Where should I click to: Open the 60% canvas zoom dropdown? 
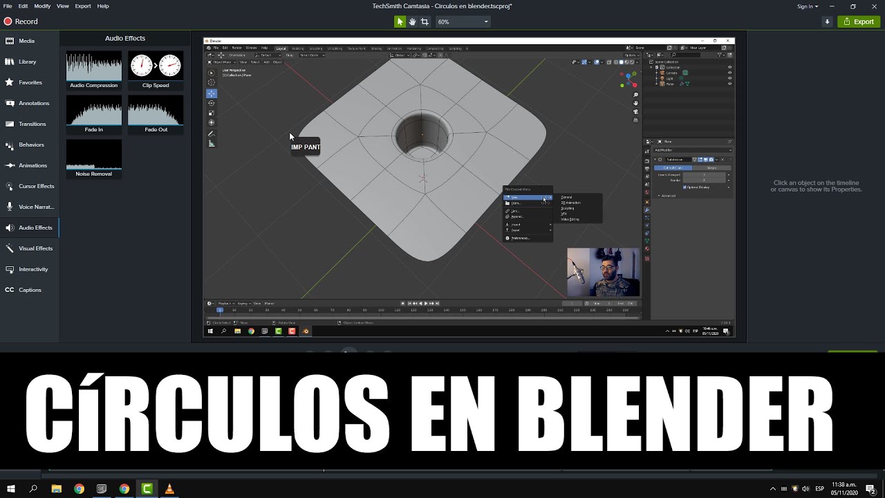pyautogui.click(x=463, y=21)
